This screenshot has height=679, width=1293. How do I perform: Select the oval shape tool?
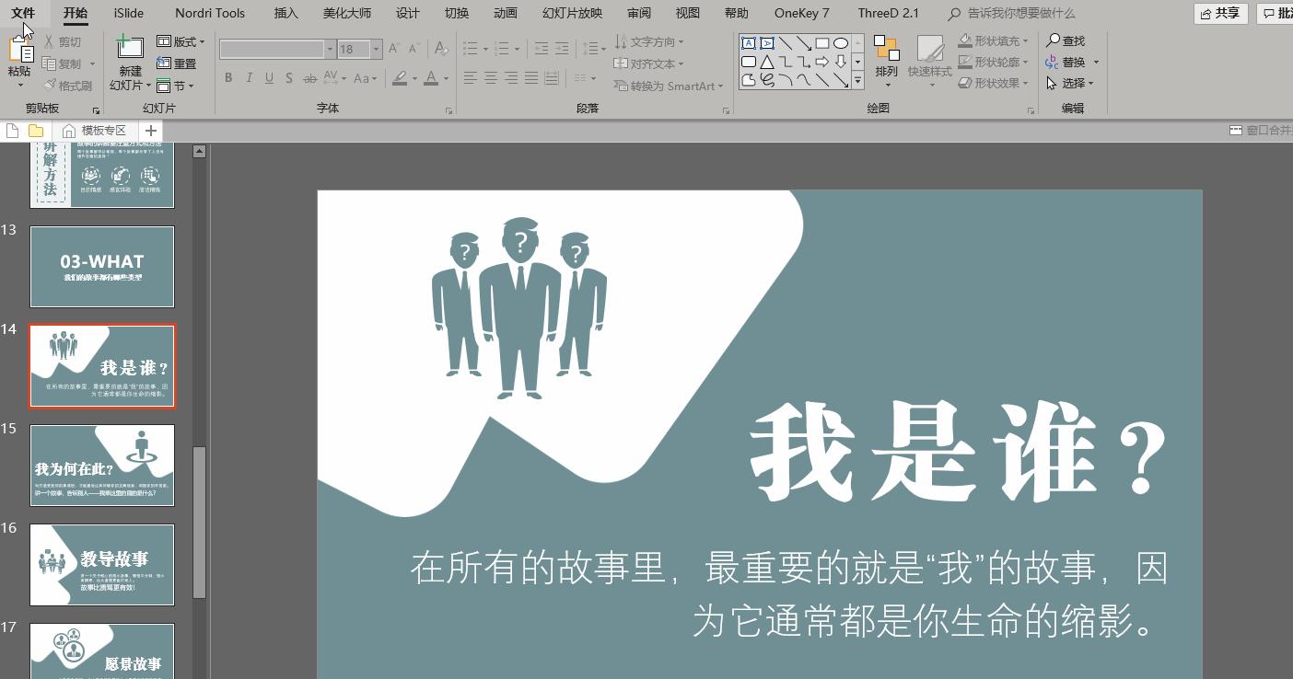click(x=840, y=42)
